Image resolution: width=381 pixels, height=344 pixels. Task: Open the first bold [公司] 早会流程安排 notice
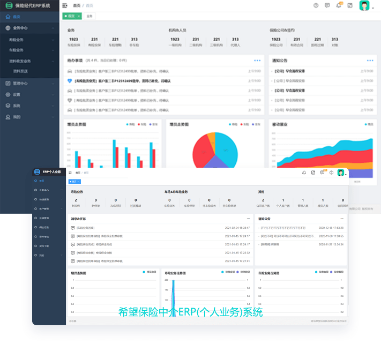click(289, 71)
